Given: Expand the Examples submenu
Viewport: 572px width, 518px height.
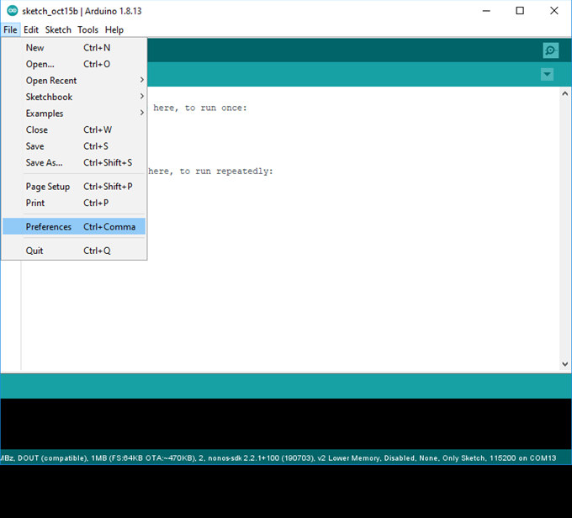Looking at the screenshot, I should pyautogui.click(x=74, y=113).
